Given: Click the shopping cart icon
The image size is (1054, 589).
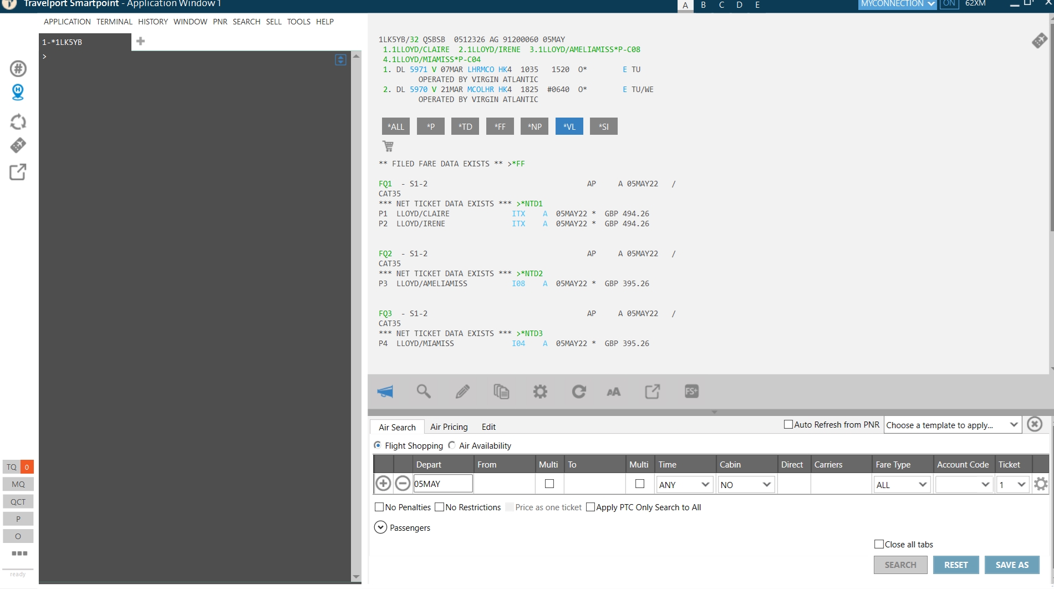Looking at the screenshot, I should [388, 146].
